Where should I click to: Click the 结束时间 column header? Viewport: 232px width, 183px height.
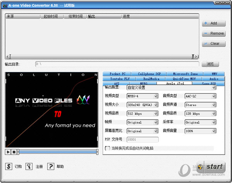[75, 16]
